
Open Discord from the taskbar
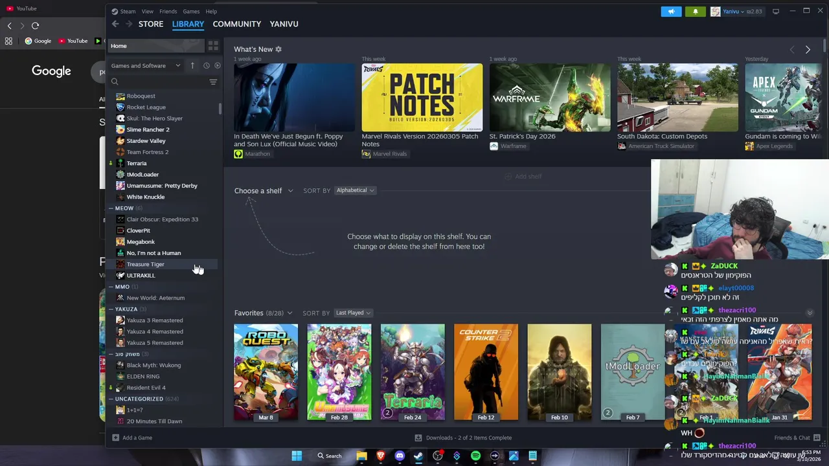400,456
